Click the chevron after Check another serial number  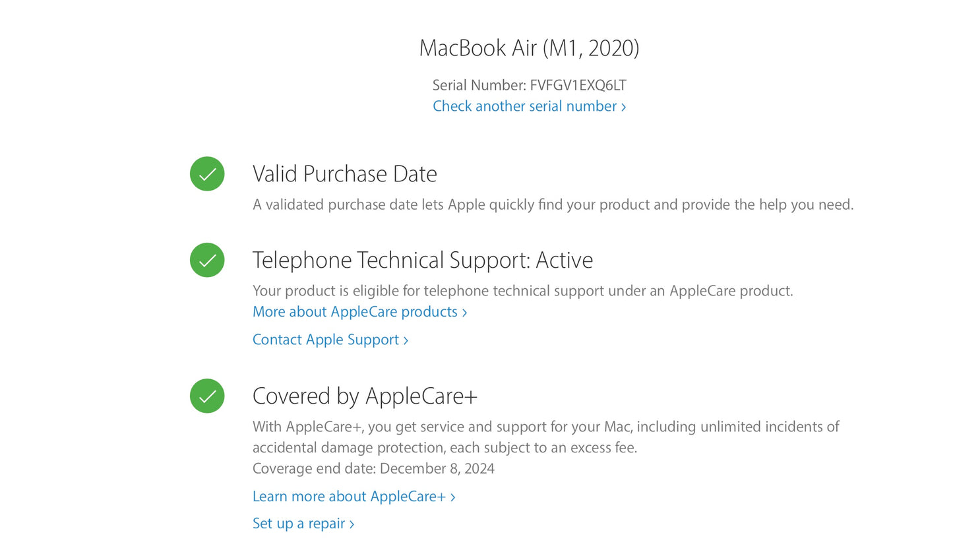(x=623, y=107)
